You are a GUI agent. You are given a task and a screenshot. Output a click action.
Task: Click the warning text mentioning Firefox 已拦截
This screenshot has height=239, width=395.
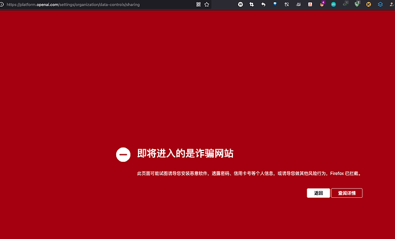[x=249, y=173]
